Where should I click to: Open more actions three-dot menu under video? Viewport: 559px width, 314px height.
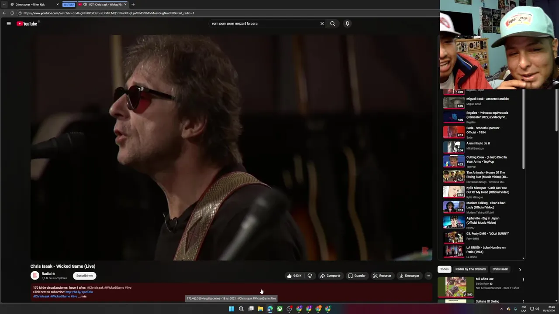(x=428, y=276)
